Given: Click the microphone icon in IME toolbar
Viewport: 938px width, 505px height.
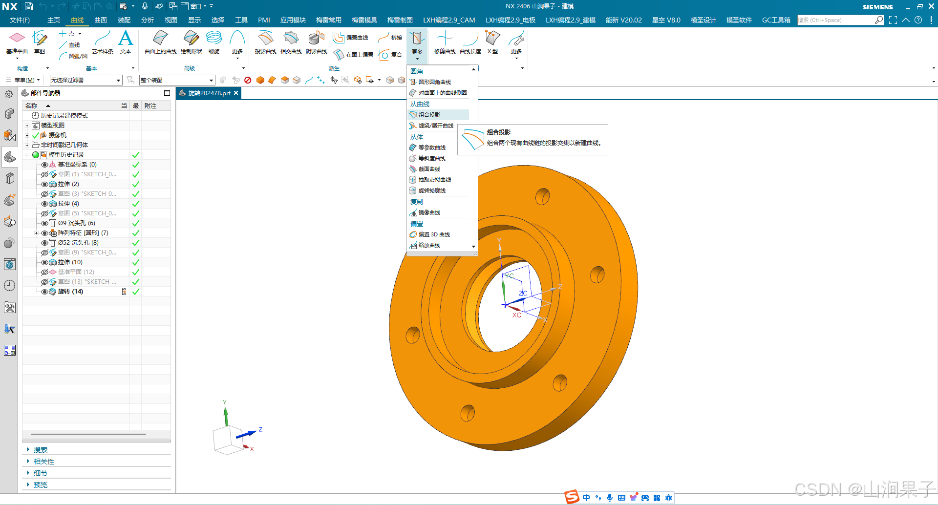Looking at the screenshot, I should pos(610,498).
